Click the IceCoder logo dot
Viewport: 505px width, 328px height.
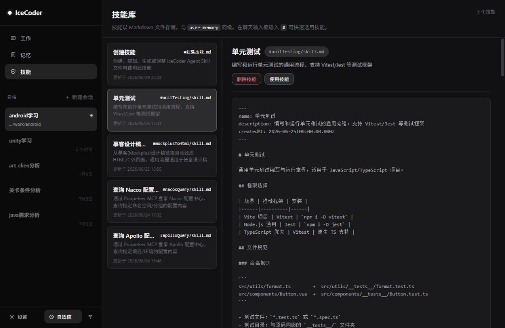click(x=10, y=13)
